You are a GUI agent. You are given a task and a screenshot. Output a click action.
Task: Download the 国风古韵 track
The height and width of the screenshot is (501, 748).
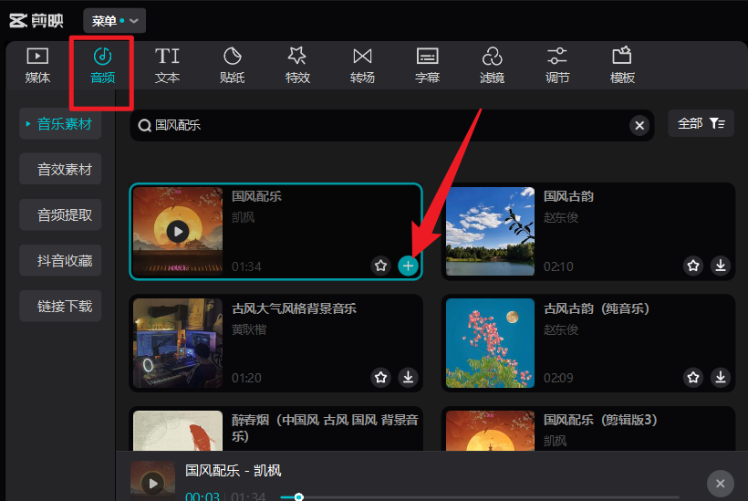pos(721,265)
